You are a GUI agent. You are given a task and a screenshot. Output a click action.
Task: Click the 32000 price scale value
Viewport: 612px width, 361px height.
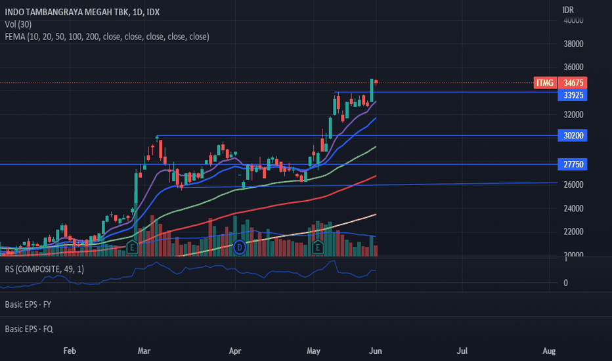[573, 115]
